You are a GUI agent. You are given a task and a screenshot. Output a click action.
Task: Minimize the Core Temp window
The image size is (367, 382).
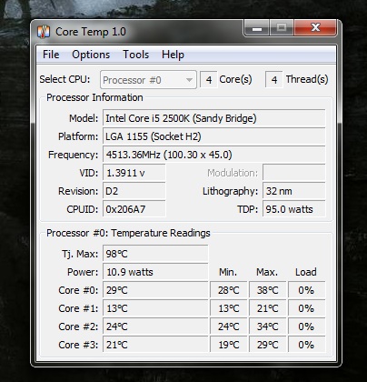pos(257,28)
